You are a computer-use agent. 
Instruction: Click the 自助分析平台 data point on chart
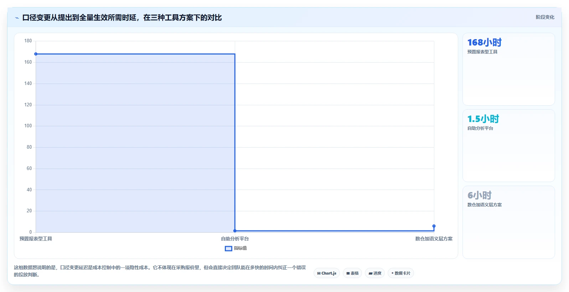(x=235, y=231)
